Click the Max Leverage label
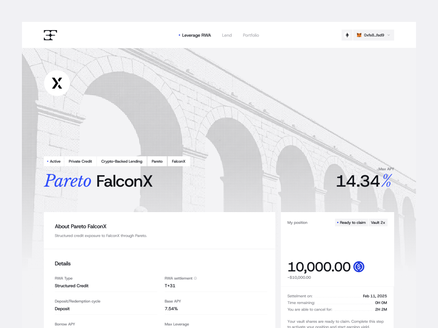Image resolution: width=438 pixels, height=328 pixels. pyautogui.click(x=177, y=324)
